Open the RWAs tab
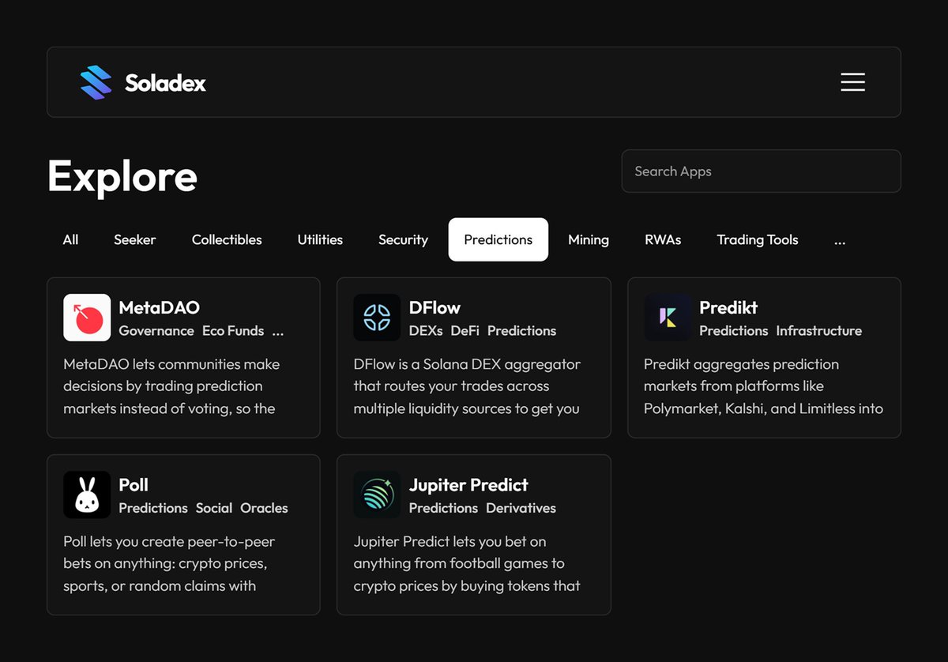 663,239
